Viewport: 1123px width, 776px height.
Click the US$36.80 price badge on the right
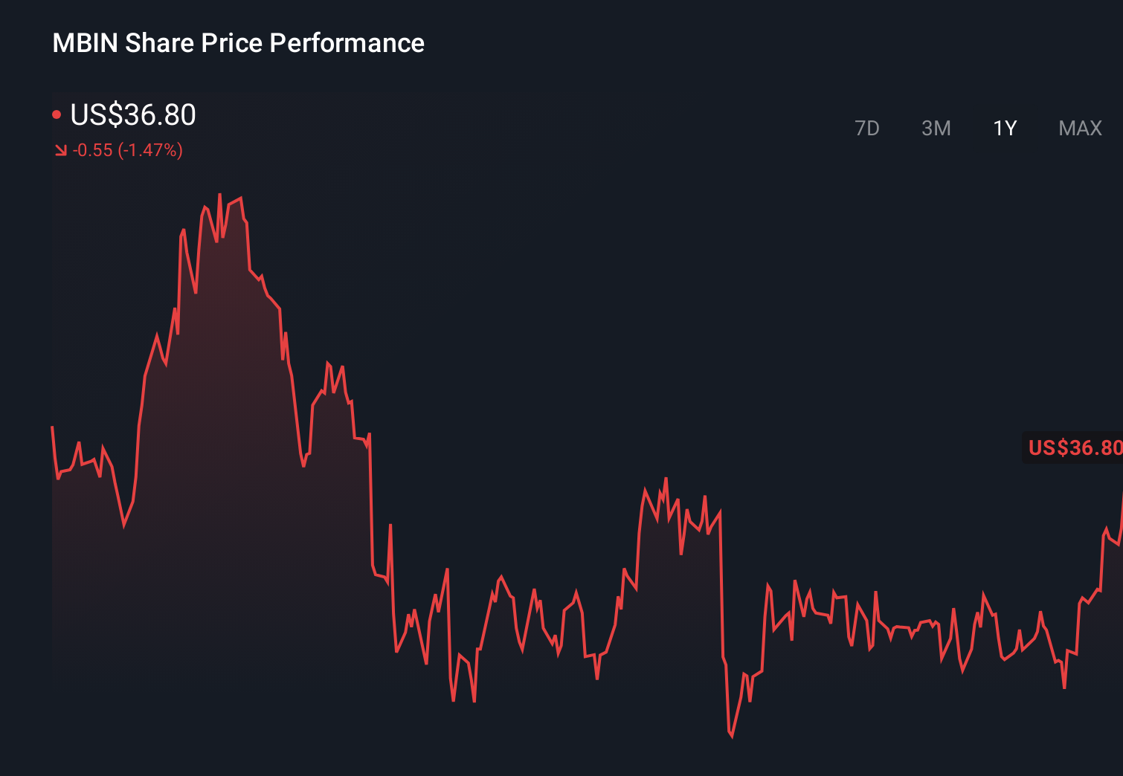point(1073,447)
